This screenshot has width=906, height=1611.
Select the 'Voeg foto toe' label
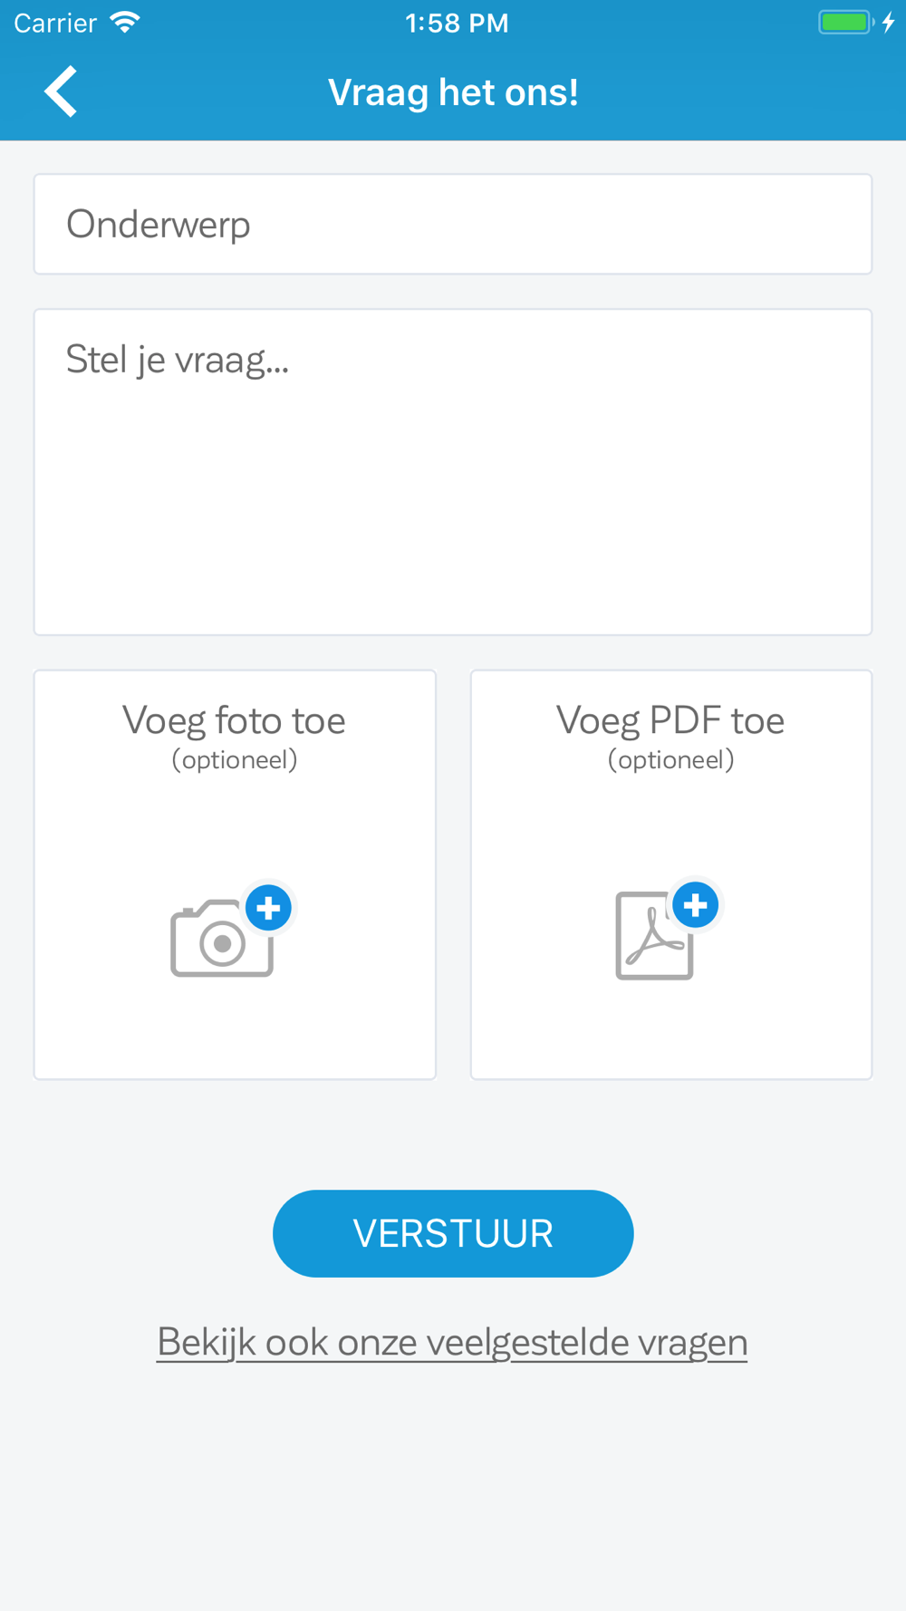pos(234,721)
